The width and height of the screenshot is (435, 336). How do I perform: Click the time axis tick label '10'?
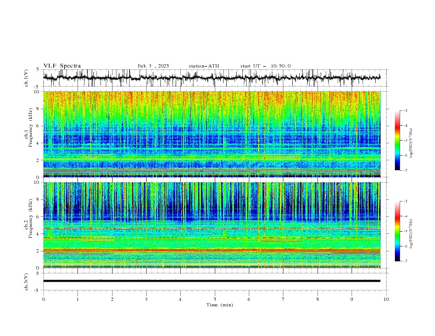pyautogui.click(x=386, y=299)
